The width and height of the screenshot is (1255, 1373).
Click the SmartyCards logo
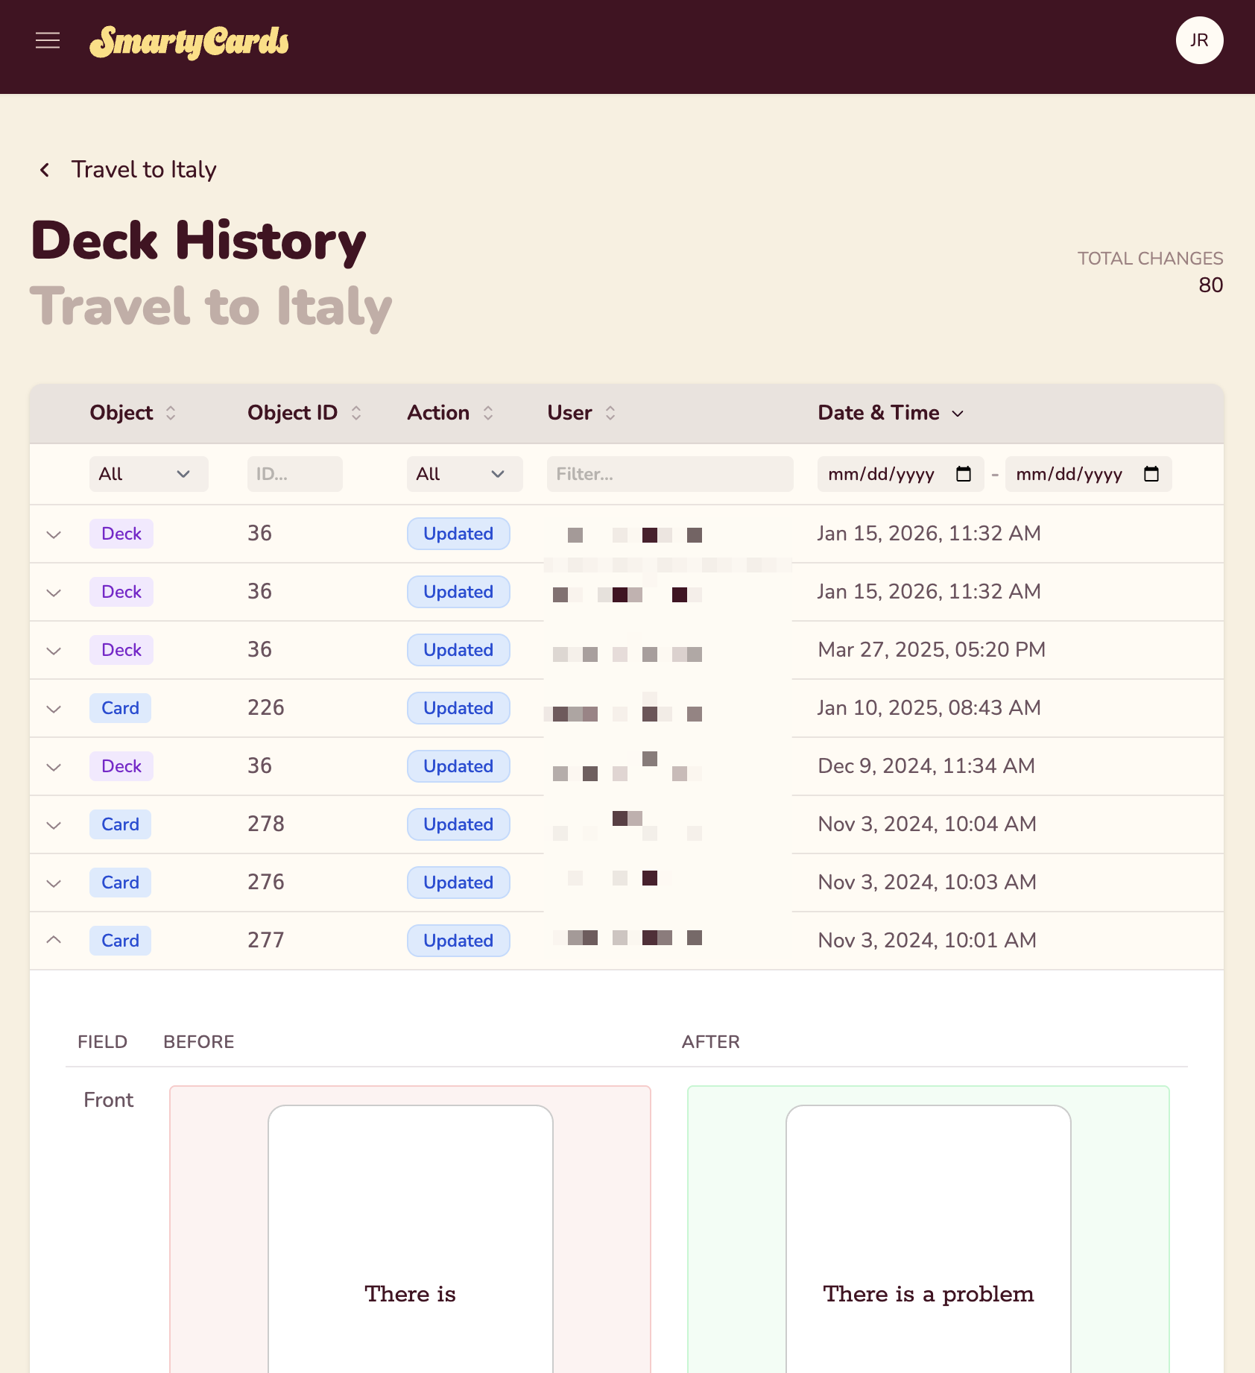tap(189, 42)
